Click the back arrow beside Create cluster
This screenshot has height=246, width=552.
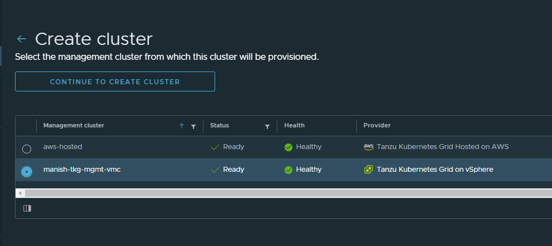coord(22,39)
